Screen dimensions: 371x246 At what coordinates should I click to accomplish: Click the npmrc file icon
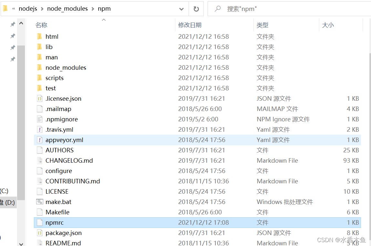click(x=39, y=222)
